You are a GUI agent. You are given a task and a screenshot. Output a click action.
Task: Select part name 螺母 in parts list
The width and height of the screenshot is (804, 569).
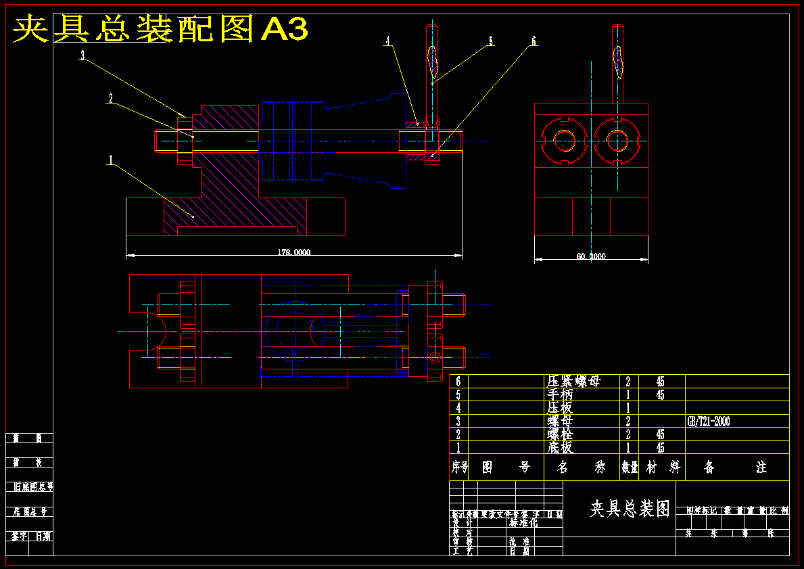coord(560,422)
